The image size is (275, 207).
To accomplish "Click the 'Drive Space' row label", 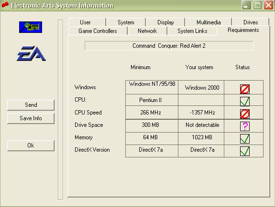I will point(89,125).
